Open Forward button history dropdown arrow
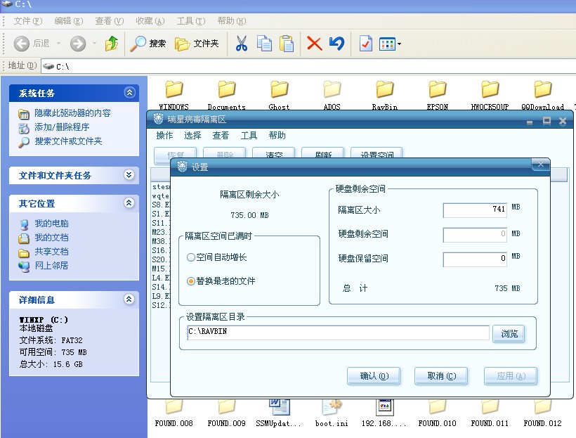576x438 pixels. coord(94,44)
